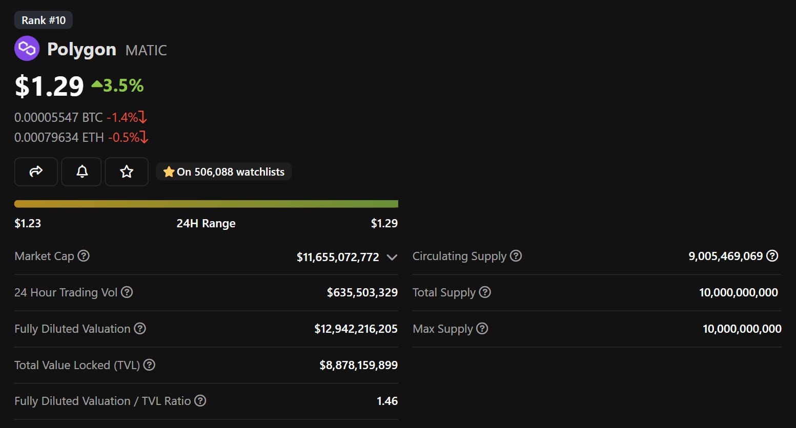Click the Polygon MATIC purple logo icon
796x428 pixels.
27,49
